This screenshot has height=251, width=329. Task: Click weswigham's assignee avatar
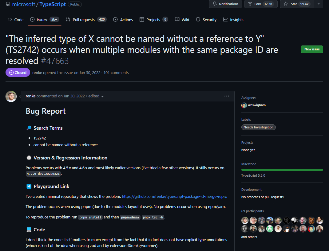pyautogui.click(x=244, y=105)
